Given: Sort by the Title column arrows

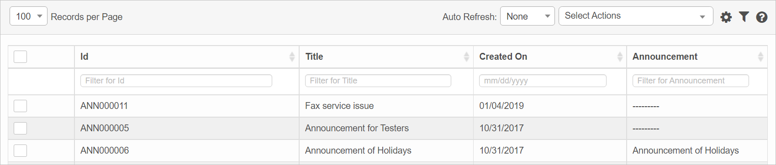Looking at the screenshot, I should tap(466, 57).
